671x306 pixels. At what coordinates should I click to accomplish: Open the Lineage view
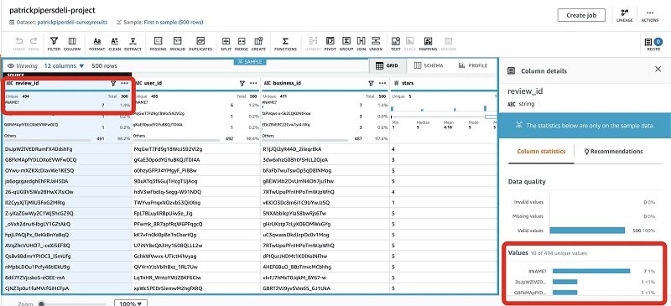(x=624, y=15)
